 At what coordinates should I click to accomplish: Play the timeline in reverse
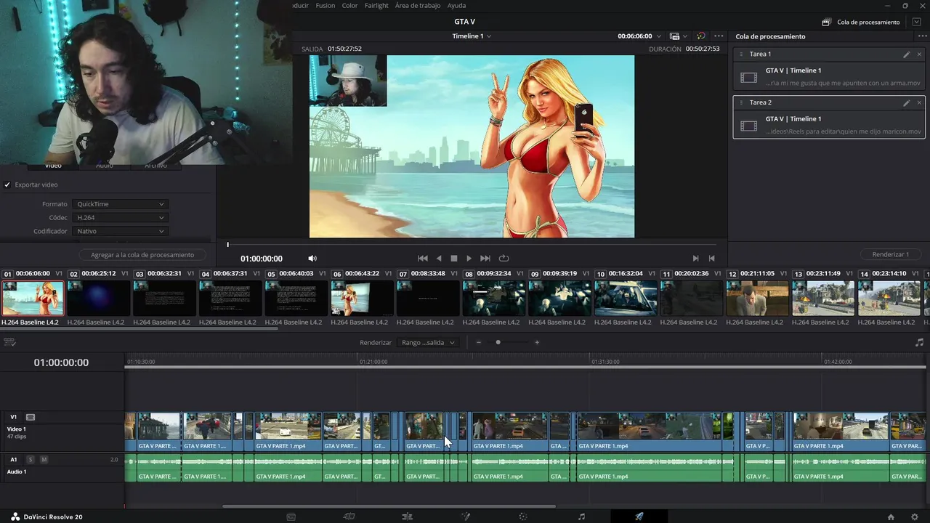click(439, 258)
